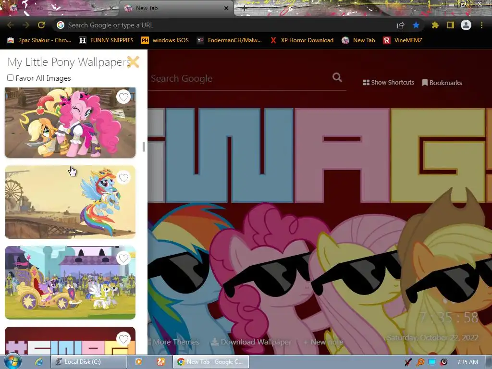Image resolution: width=492 pixels, height=369 pixels.
Task: Reload the page with the refresh icon
Action: pyautogui.click(x=41, y=25)
